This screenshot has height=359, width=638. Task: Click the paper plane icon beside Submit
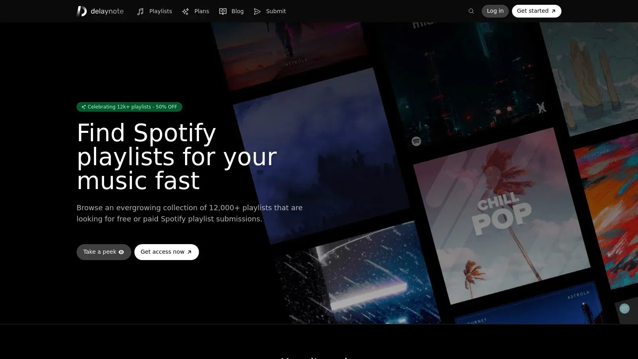point(257,12)
